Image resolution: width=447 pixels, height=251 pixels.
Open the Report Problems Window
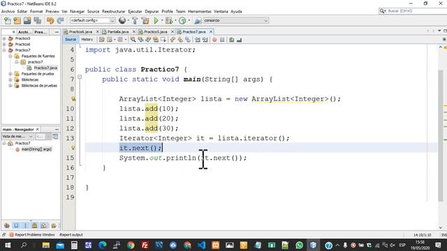click(31, 235)
